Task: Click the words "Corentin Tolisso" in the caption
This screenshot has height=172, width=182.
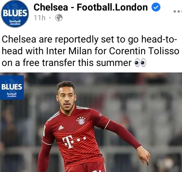Action: 144,51
